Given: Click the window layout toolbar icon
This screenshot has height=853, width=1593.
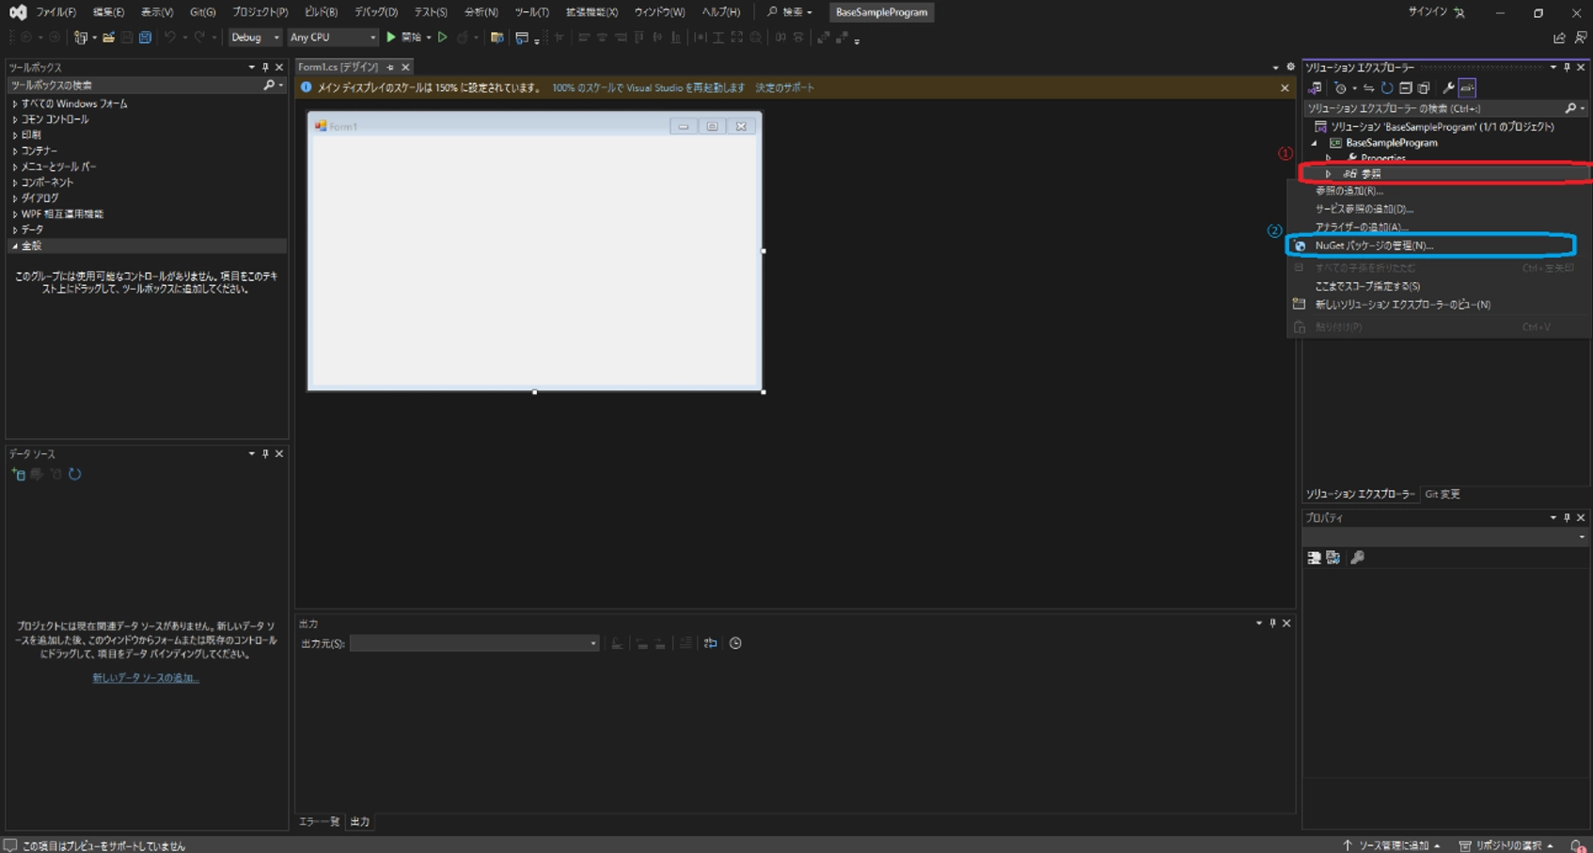Looking at the screenshot, I should 522,38.
